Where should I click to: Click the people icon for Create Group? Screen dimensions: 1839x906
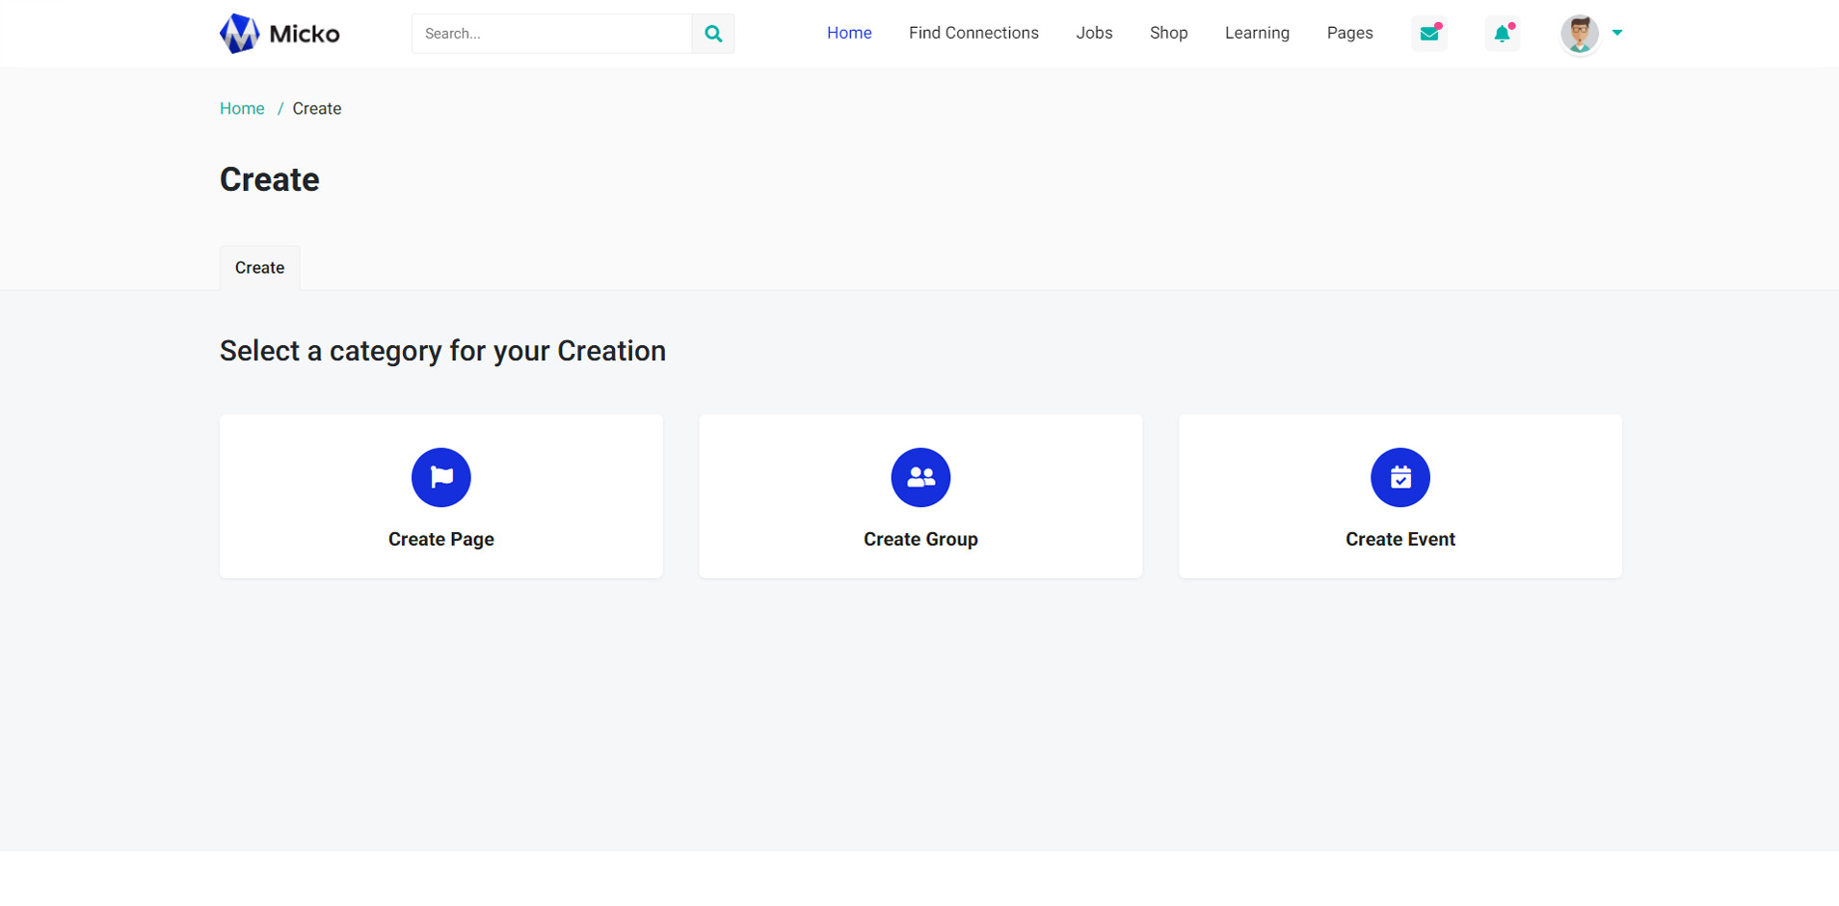pos(920,477)
